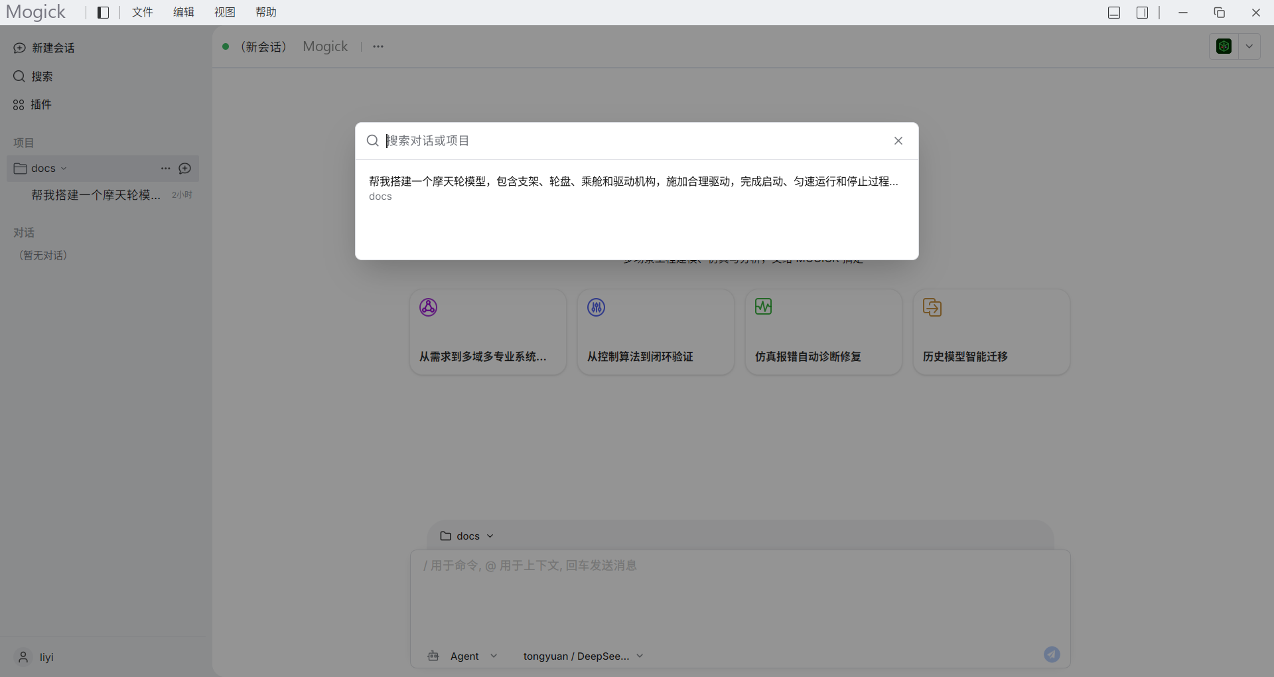The image size is (1274, 677).
Task: Click 搜索 in the sidebar
Action: tap(33, 76)
